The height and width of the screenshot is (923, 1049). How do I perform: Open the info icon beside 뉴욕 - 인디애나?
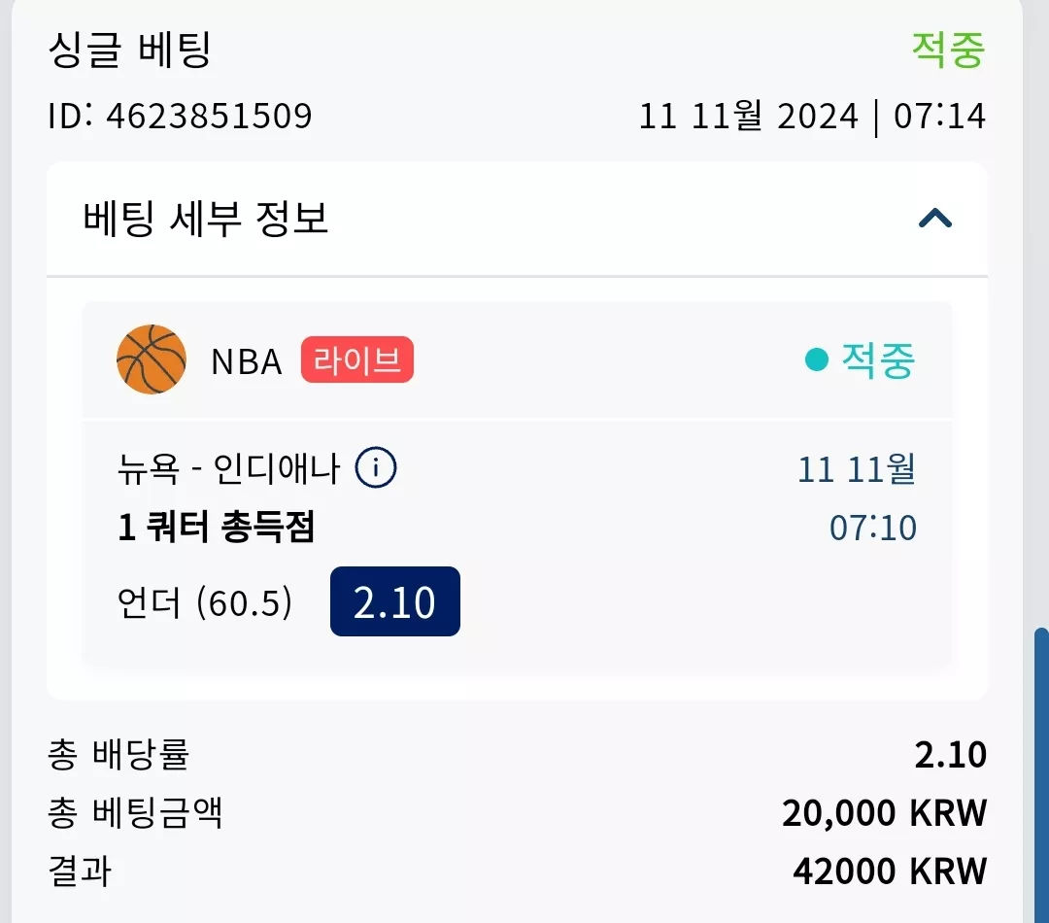point(375,467)
